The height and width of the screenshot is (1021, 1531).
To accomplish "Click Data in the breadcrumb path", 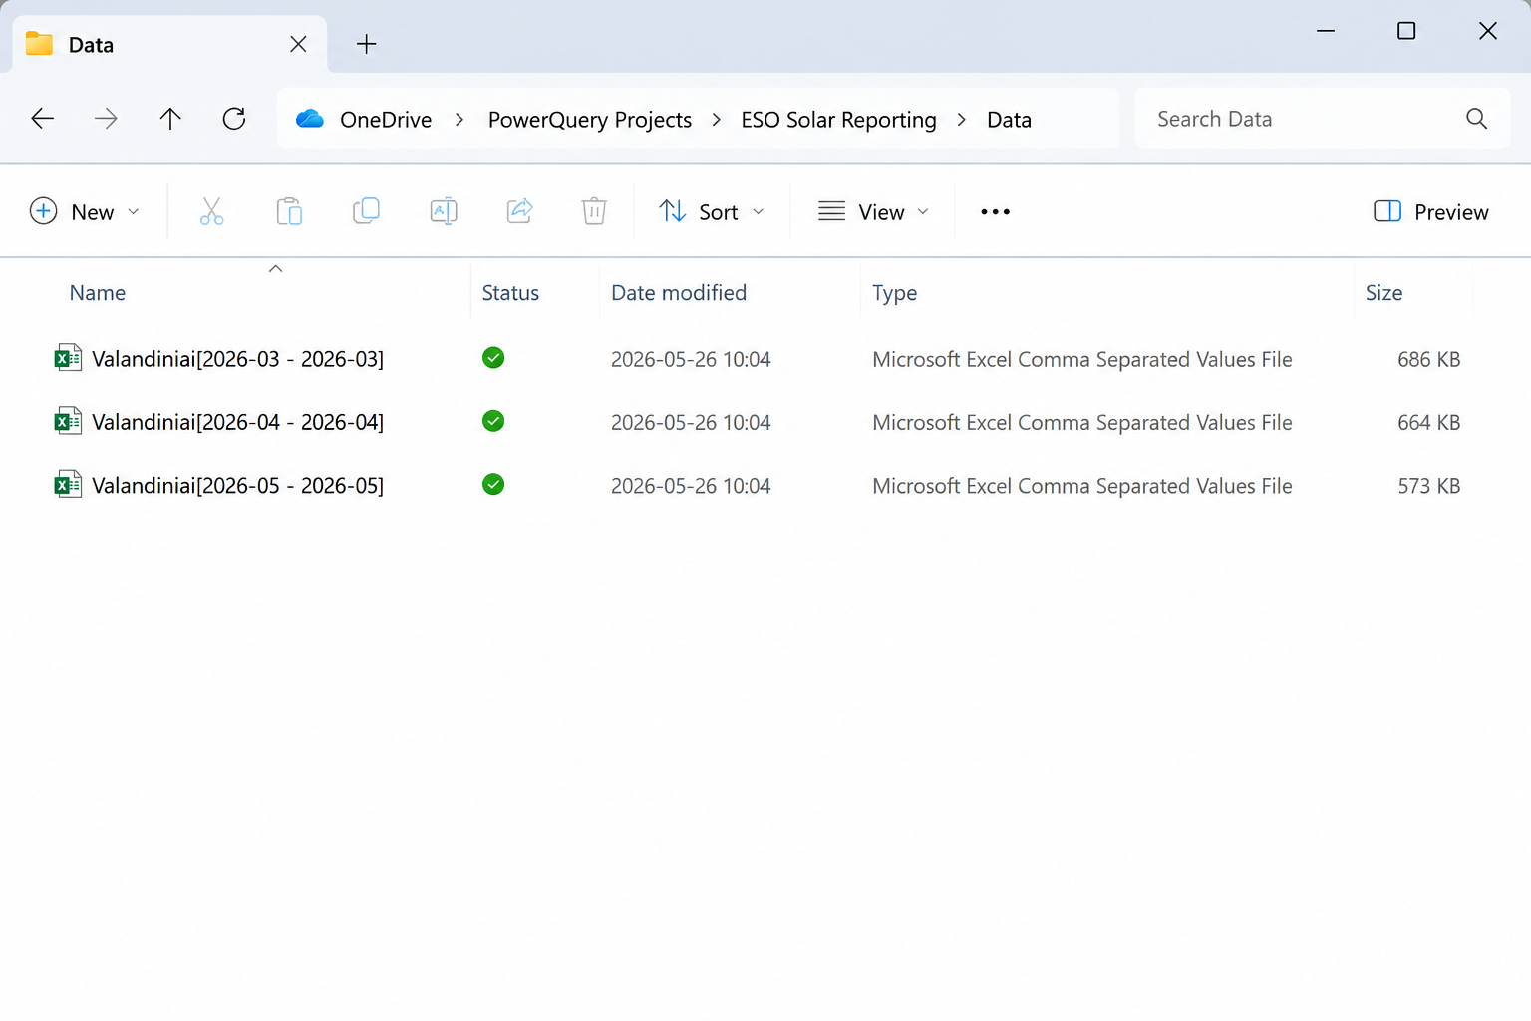I will (1009, 120).
